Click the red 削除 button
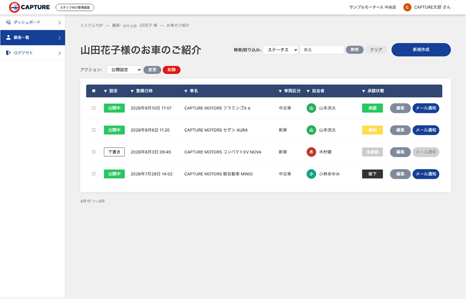The width and height of the screenshot is (466, 299). pos(172,70)
